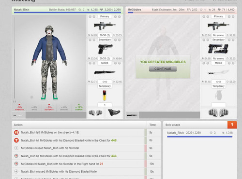Click MrGibbles' Secondary 'No ammo' label
Image resolution: width=242 pixels, height=179 pixels.
coord(218,58)
